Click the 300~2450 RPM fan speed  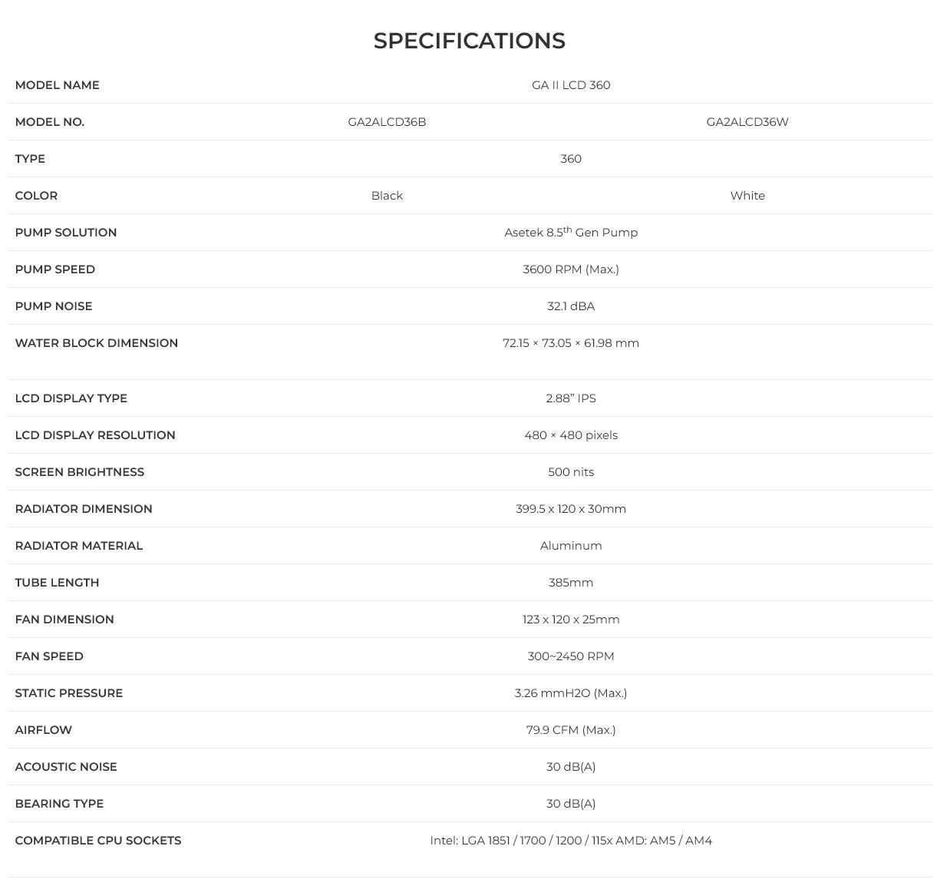pos(571,656)
